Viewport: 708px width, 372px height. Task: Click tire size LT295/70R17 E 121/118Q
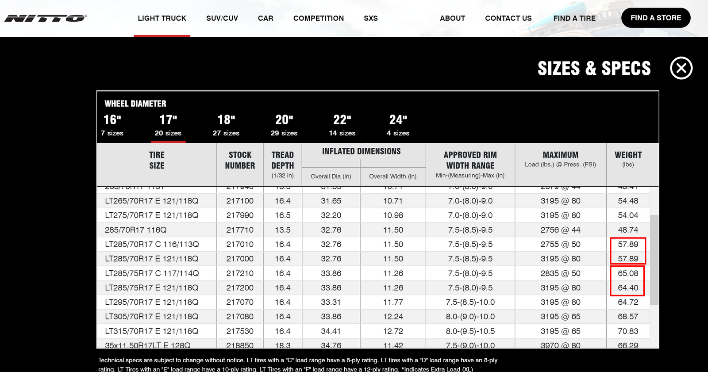[152, 302]
